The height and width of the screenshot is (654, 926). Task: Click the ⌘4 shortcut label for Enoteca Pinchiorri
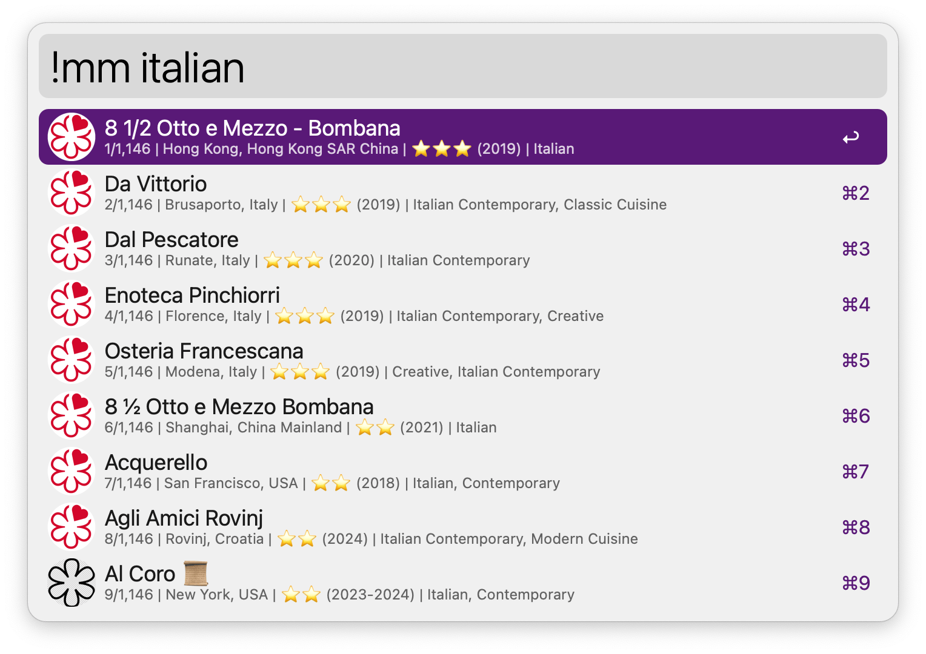856,305
